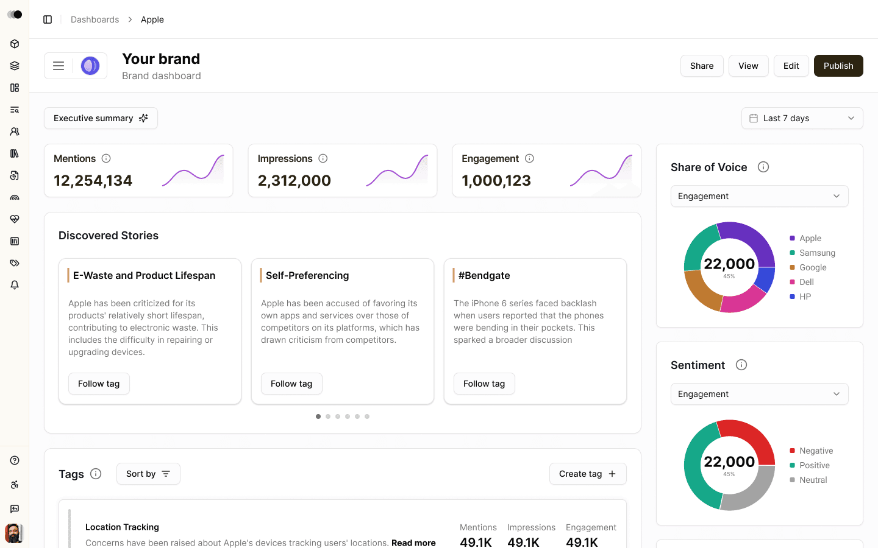Open the feedback reply message icon

(x=15, y=509)
